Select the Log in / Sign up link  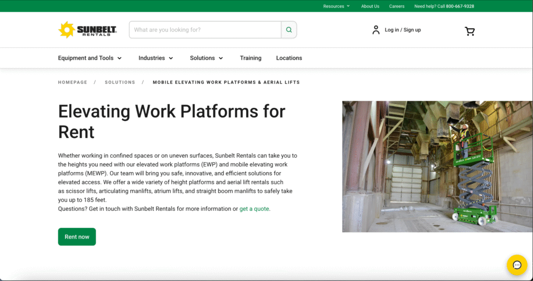(x=402, y=30)
